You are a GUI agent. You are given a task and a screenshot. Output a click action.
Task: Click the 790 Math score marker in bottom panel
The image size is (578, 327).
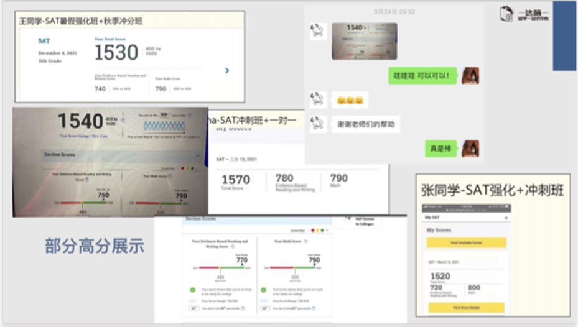point(314,260)
